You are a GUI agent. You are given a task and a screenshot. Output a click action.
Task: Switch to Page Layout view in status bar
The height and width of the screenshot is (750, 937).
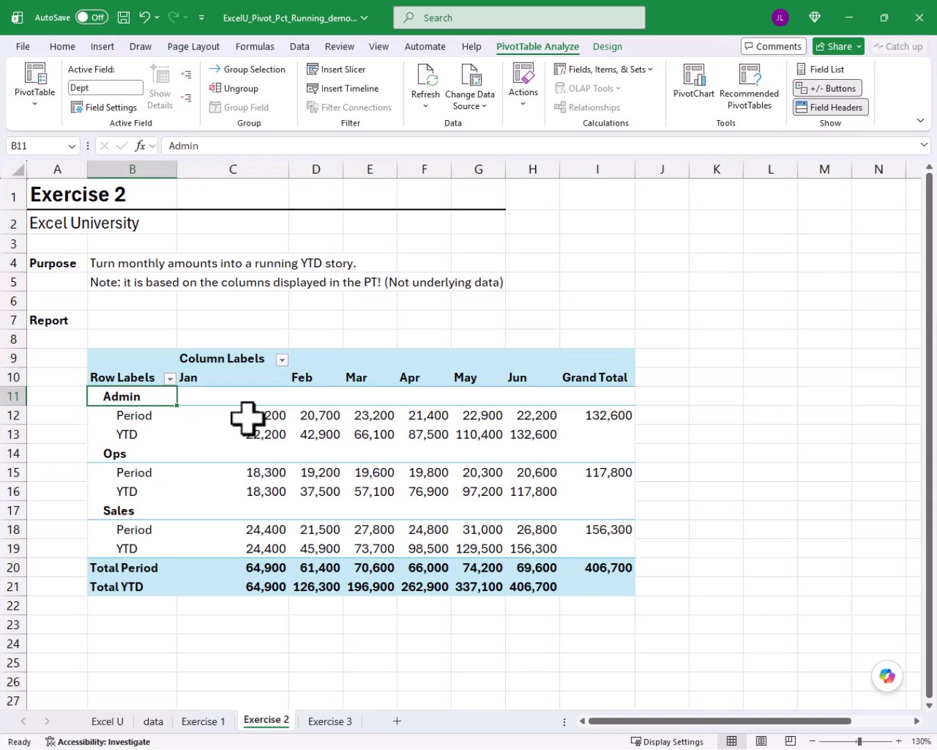[x=761, y=742]
